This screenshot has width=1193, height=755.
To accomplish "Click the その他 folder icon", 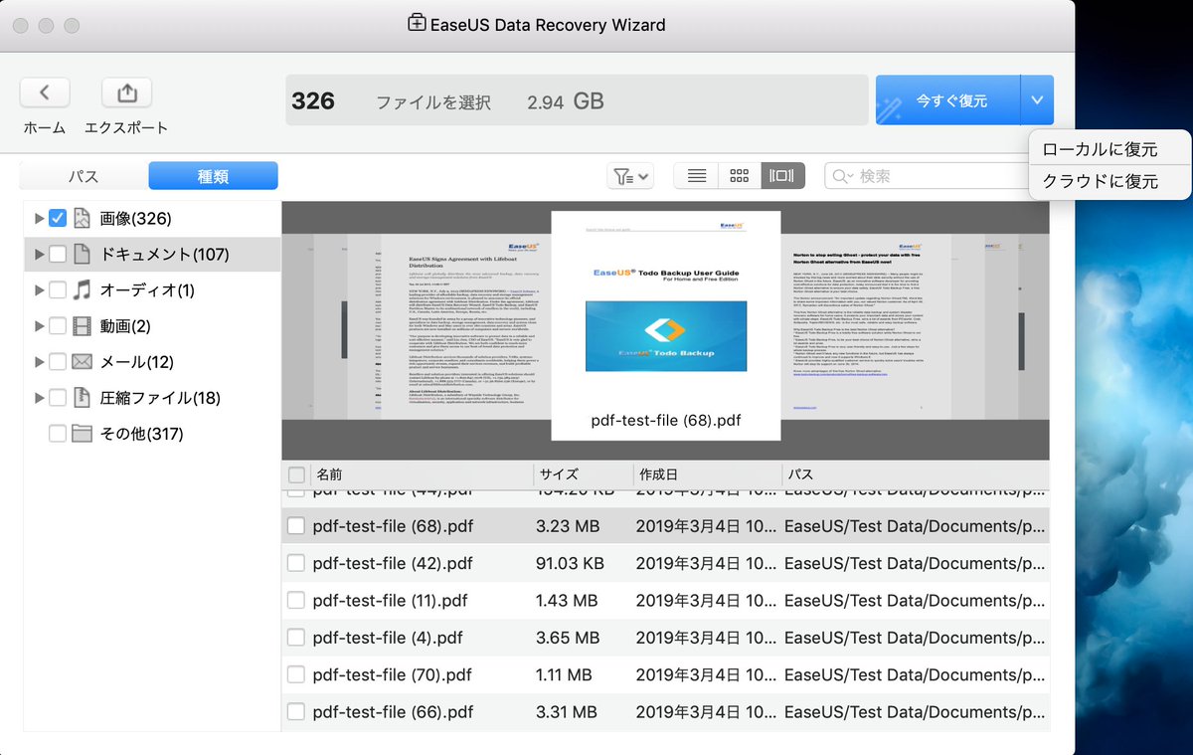I will [82, 433].
